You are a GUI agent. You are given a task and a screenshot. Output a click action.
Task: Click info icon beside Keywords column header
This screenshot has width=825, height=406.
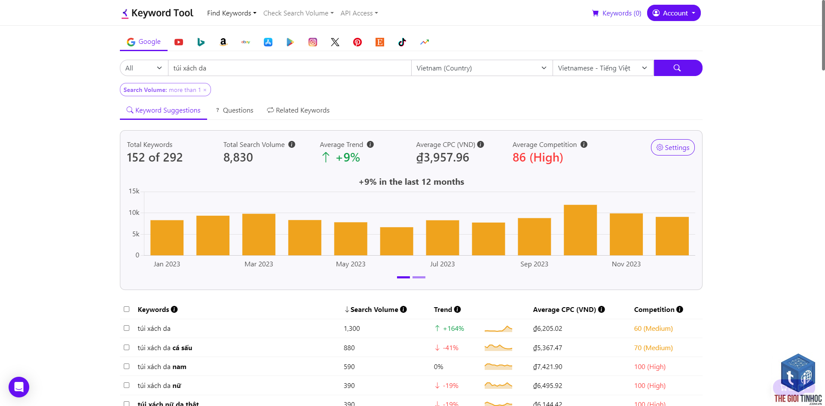click(x=174, y=309)
